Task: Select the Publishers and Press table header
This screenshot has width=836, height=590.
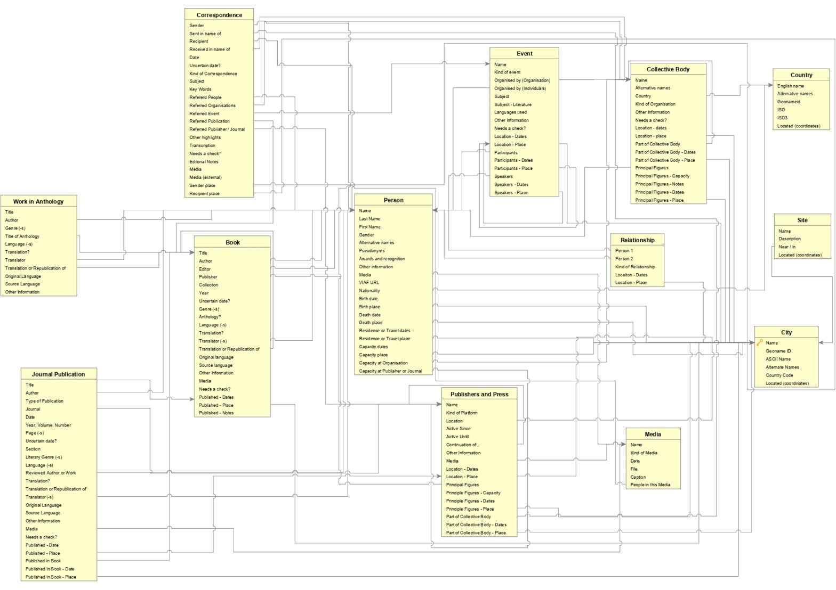Action: [x=479, y=394]
